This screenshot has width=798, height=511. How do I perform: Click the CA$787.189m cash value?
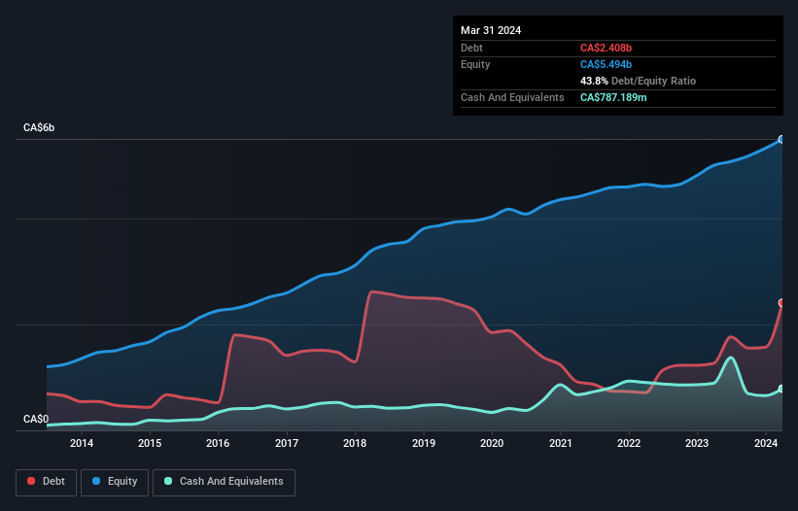click(x=613, y=97)
